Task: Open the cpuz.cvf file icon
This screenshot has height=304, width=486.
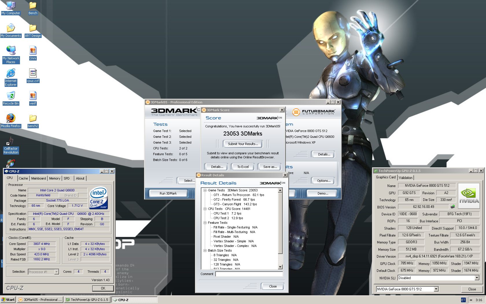Action: tap(33, 76)
